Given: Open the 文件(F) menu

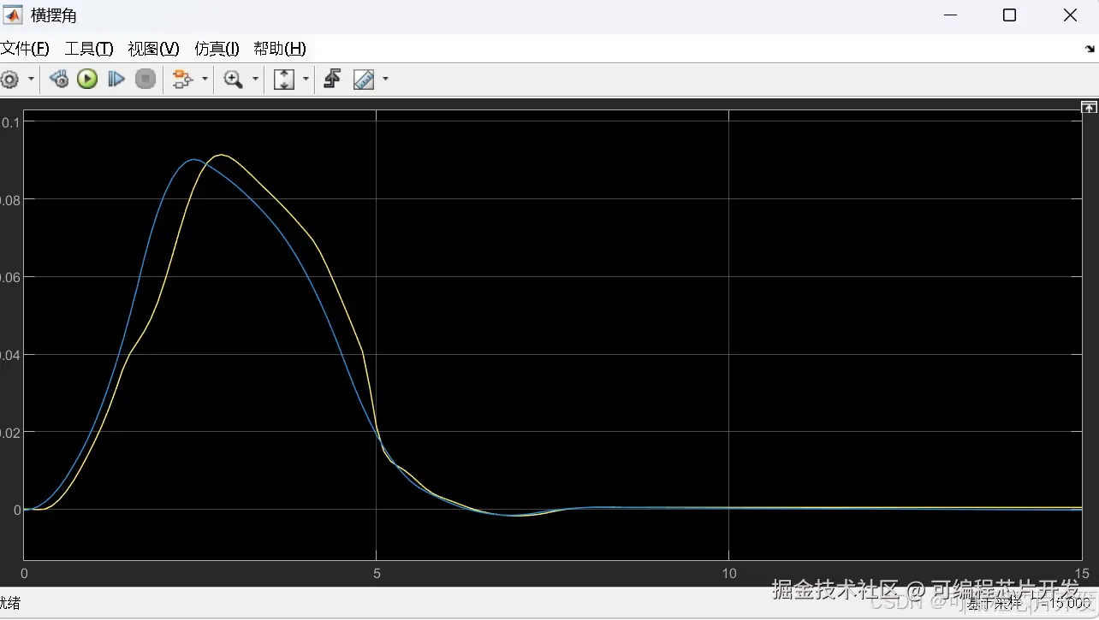Looking at the screenshot, I should pyautogui.click(x=25, y=49).
